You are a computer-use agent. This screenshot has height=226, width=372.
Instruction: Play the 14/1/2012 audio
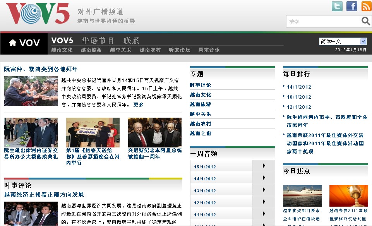point(264,178)
